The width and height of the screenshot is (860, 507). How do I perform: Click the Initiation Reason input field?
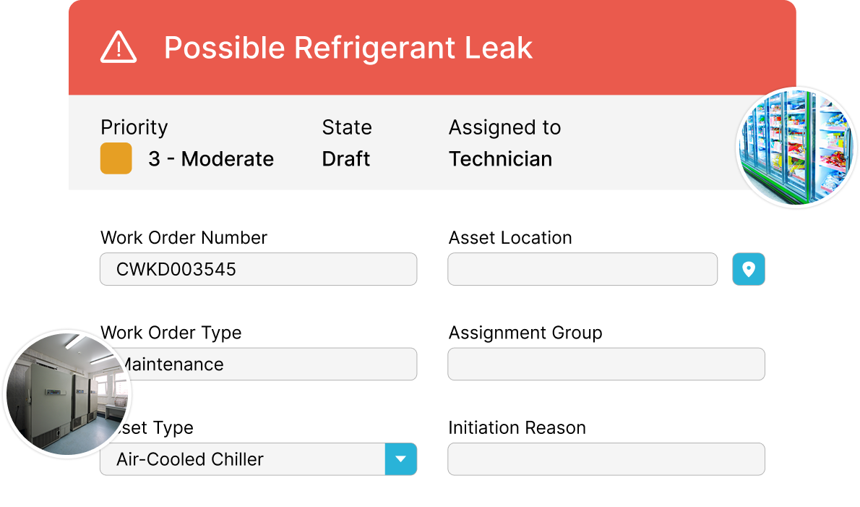tap(606, 459)
